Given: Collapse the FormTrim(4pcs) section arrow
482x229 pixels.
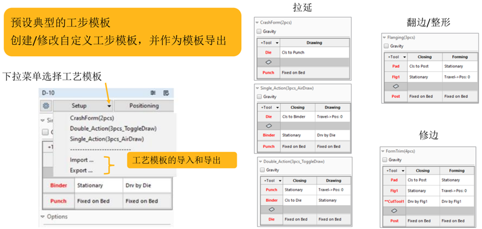Looking at the screenshot, I should [383, 151].
